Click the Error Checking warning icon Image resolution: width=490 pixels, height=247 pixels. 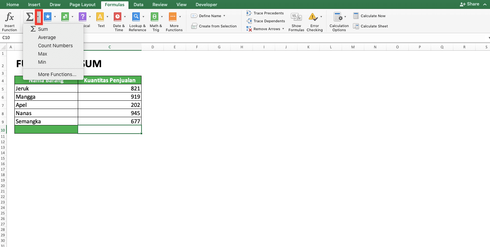(x=313, y=17)
